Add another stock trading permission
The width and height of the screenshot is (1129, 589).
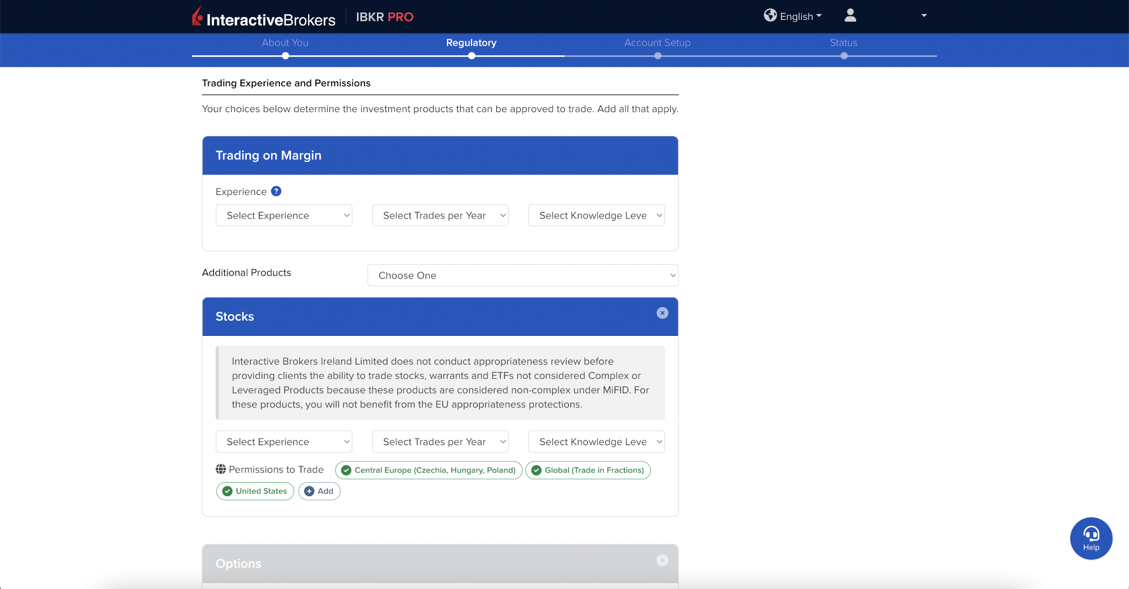[x=319, y=492]
